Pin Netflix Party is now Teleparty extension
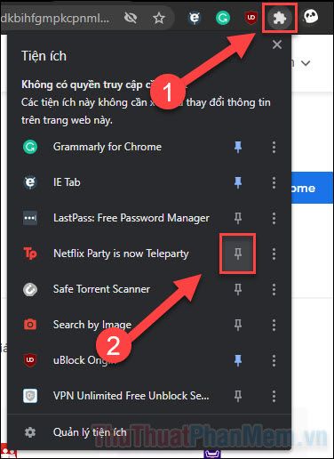334x459 pixels. pyautogui.click(x=238, y=254)
